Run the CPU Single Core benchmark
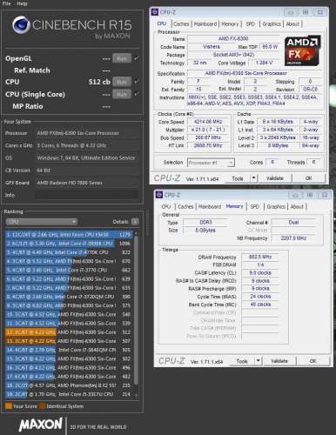This screenshot has height=435, width=336. coord(122,94)
